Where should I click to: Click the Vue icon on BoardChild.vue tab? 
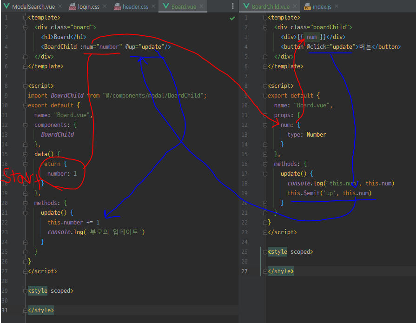(246, 6)
